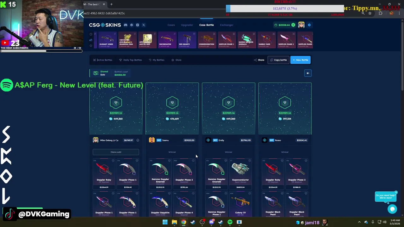This screenshot has width=404, height=227.
Task: Show favorite drops with the star icon
Action: [91, 46]
